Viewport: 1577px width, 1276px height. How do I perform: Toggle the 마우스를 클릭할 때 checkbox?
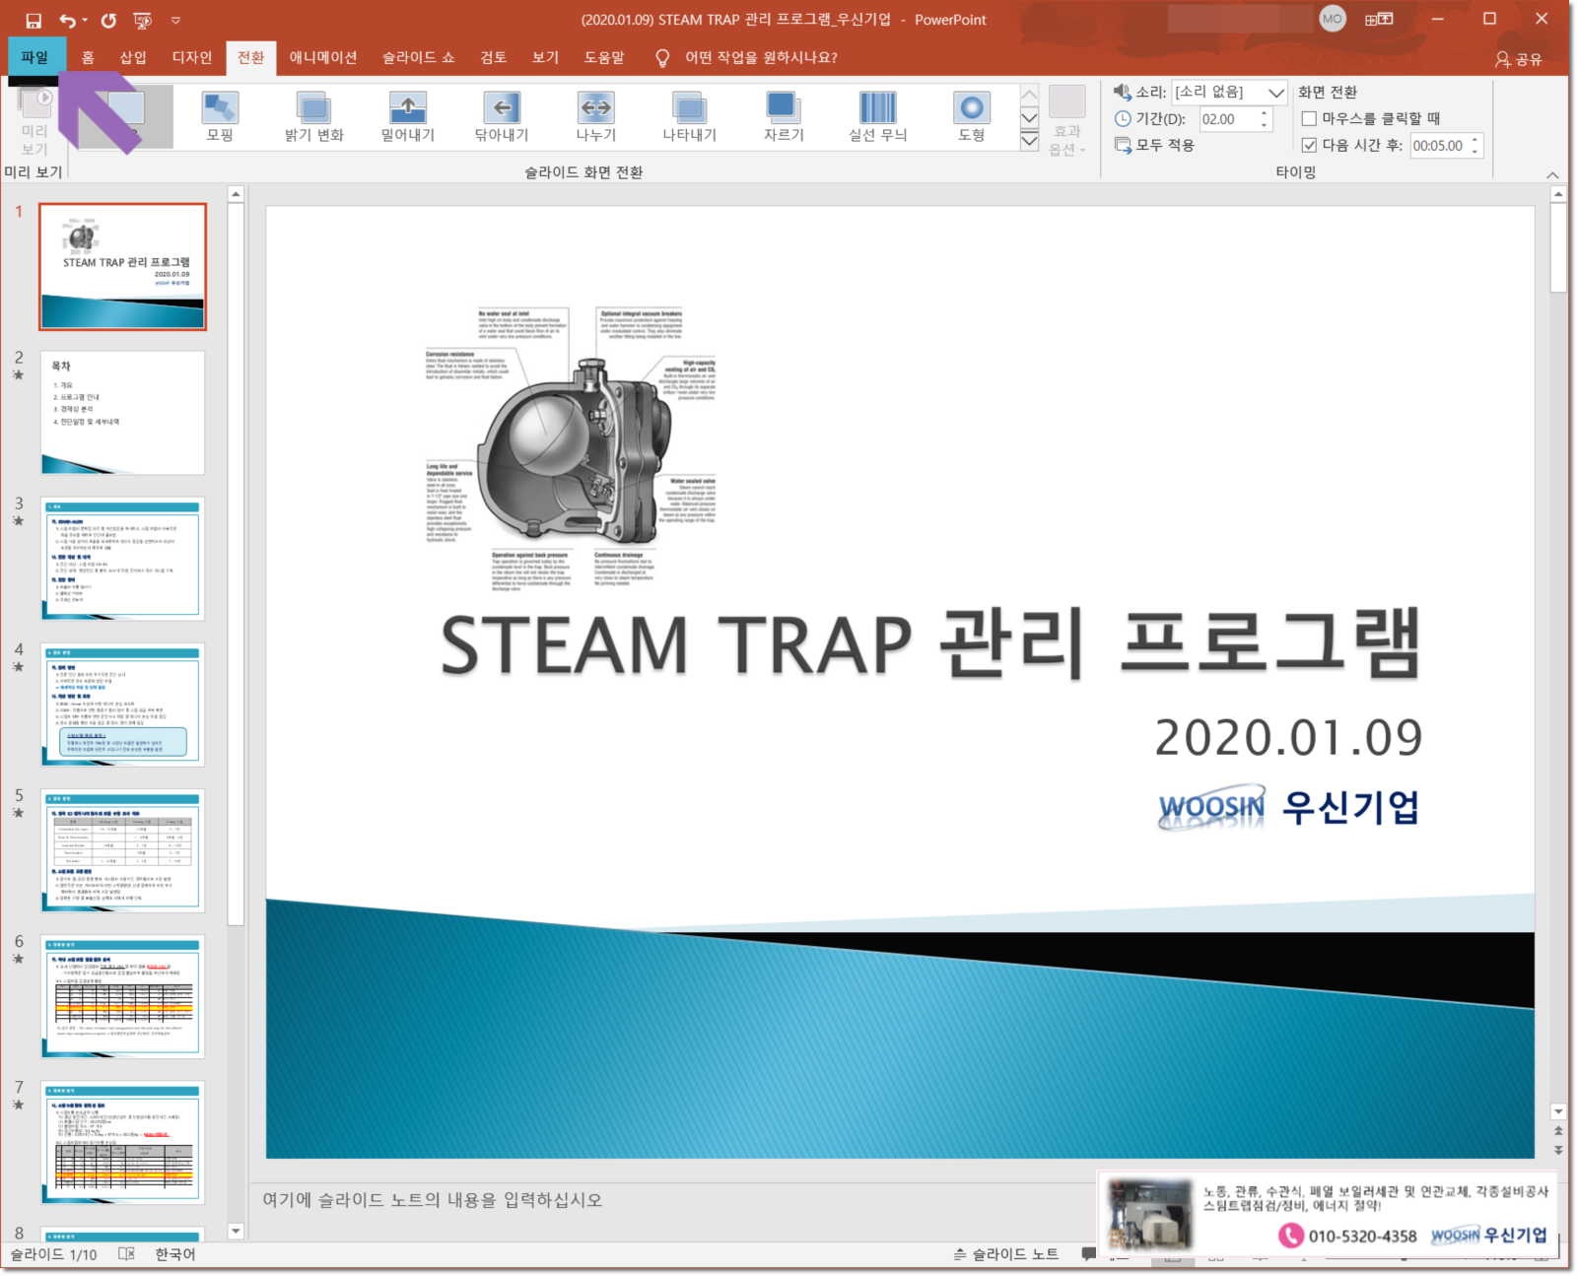1309,118
